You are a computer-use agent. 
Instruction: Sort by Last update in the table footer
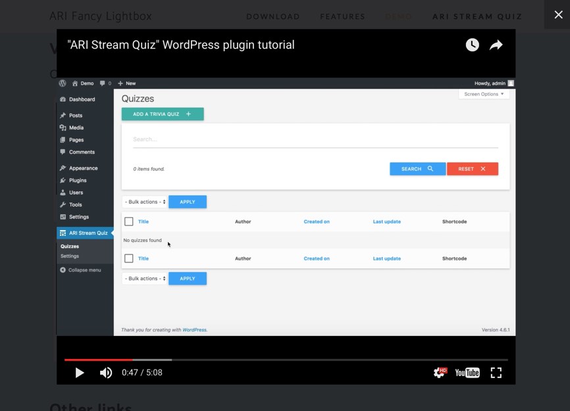click(x=387, y=258)
